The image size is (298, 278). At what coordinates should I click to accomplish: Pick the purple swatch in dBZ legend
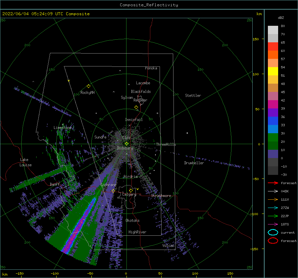273,112
